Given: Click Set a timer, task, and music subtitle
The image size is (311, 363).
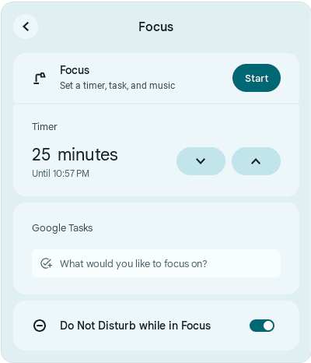Looking at the screenshot, I should [117, 86].
